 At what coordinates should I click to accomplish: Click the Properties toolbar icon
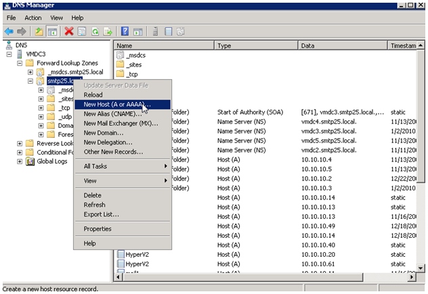coord(82,32)
